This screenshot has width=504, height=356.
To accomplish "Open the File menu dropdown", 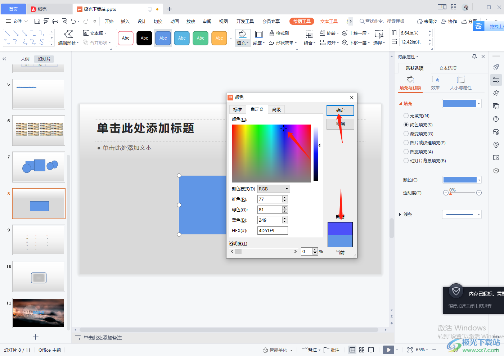I will [x=17, y=21].
